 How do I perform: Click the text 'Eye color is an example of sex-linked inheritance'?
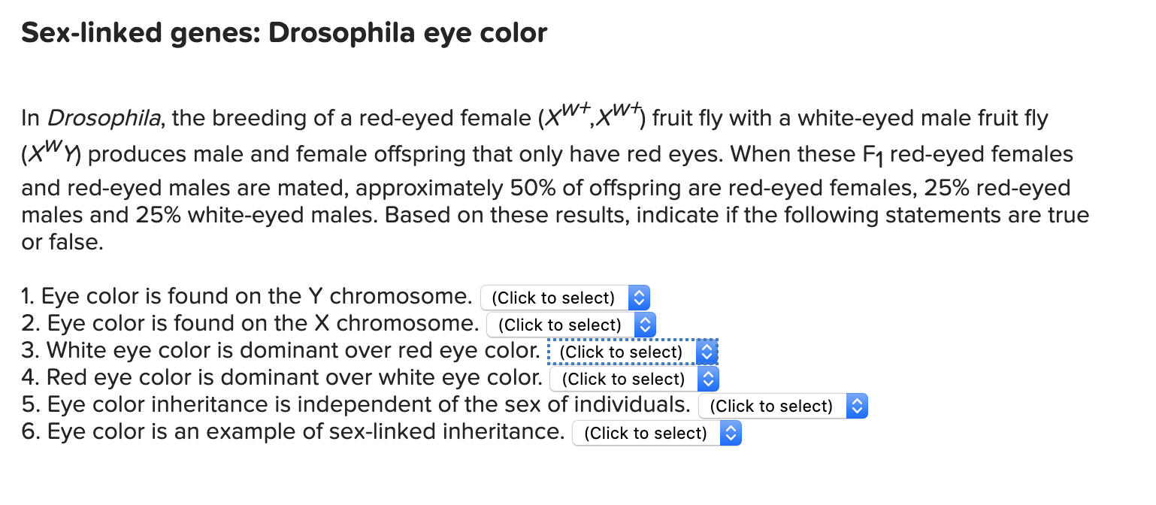(x=305, y=431)
